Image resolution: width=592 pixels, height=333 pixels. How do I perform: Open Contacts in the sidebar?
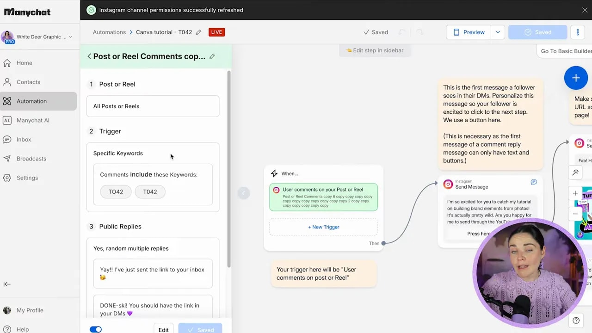tap(28, 82)
